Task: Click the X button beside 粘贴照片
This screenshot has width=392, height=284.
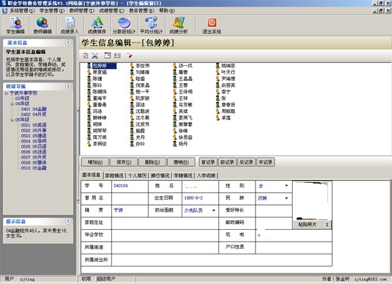Action: pos(327,225)
